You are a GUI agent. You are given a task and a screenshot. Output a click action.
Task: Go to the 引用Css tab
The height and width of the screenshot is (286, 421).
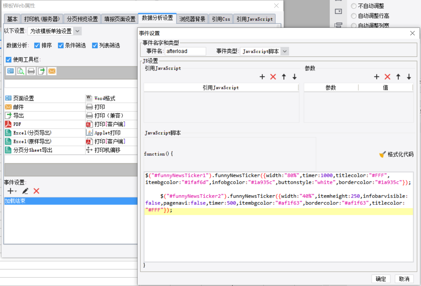pyautogui.click(x=221, y=19)
